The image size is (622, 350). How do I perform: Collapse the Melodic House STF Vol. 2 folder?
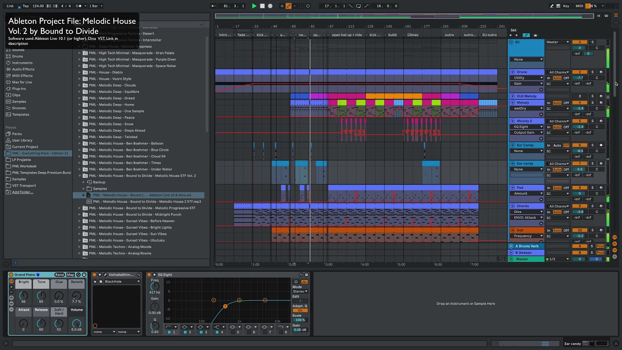(x=80, y=175)
